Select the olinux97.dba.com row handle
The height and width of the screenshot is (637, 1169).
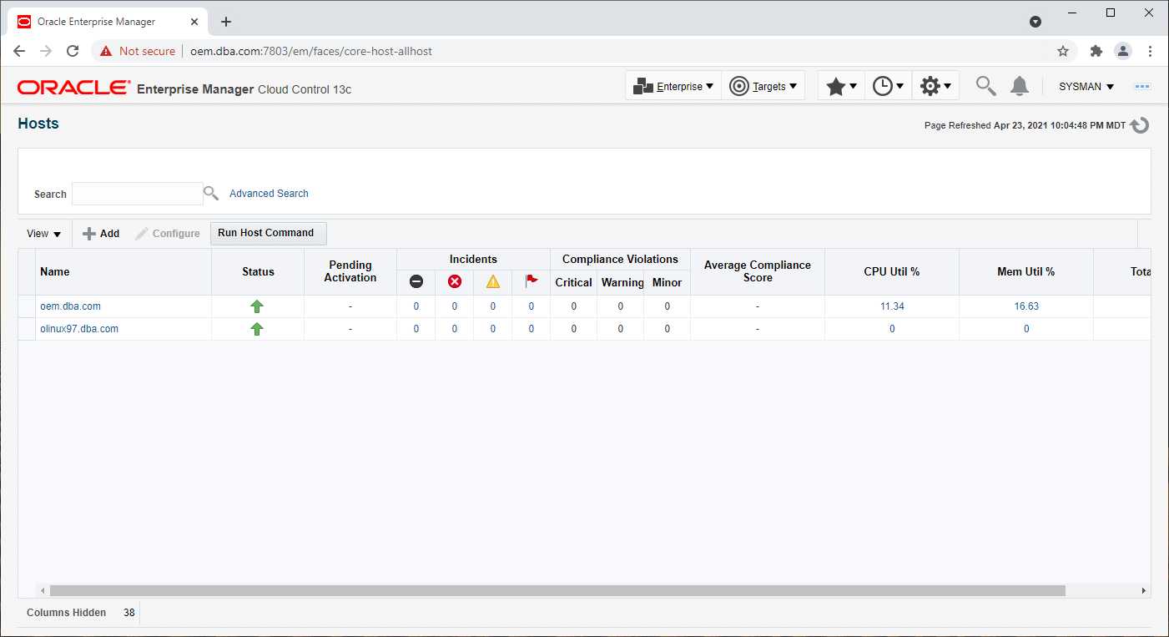(x=28, y=329)
